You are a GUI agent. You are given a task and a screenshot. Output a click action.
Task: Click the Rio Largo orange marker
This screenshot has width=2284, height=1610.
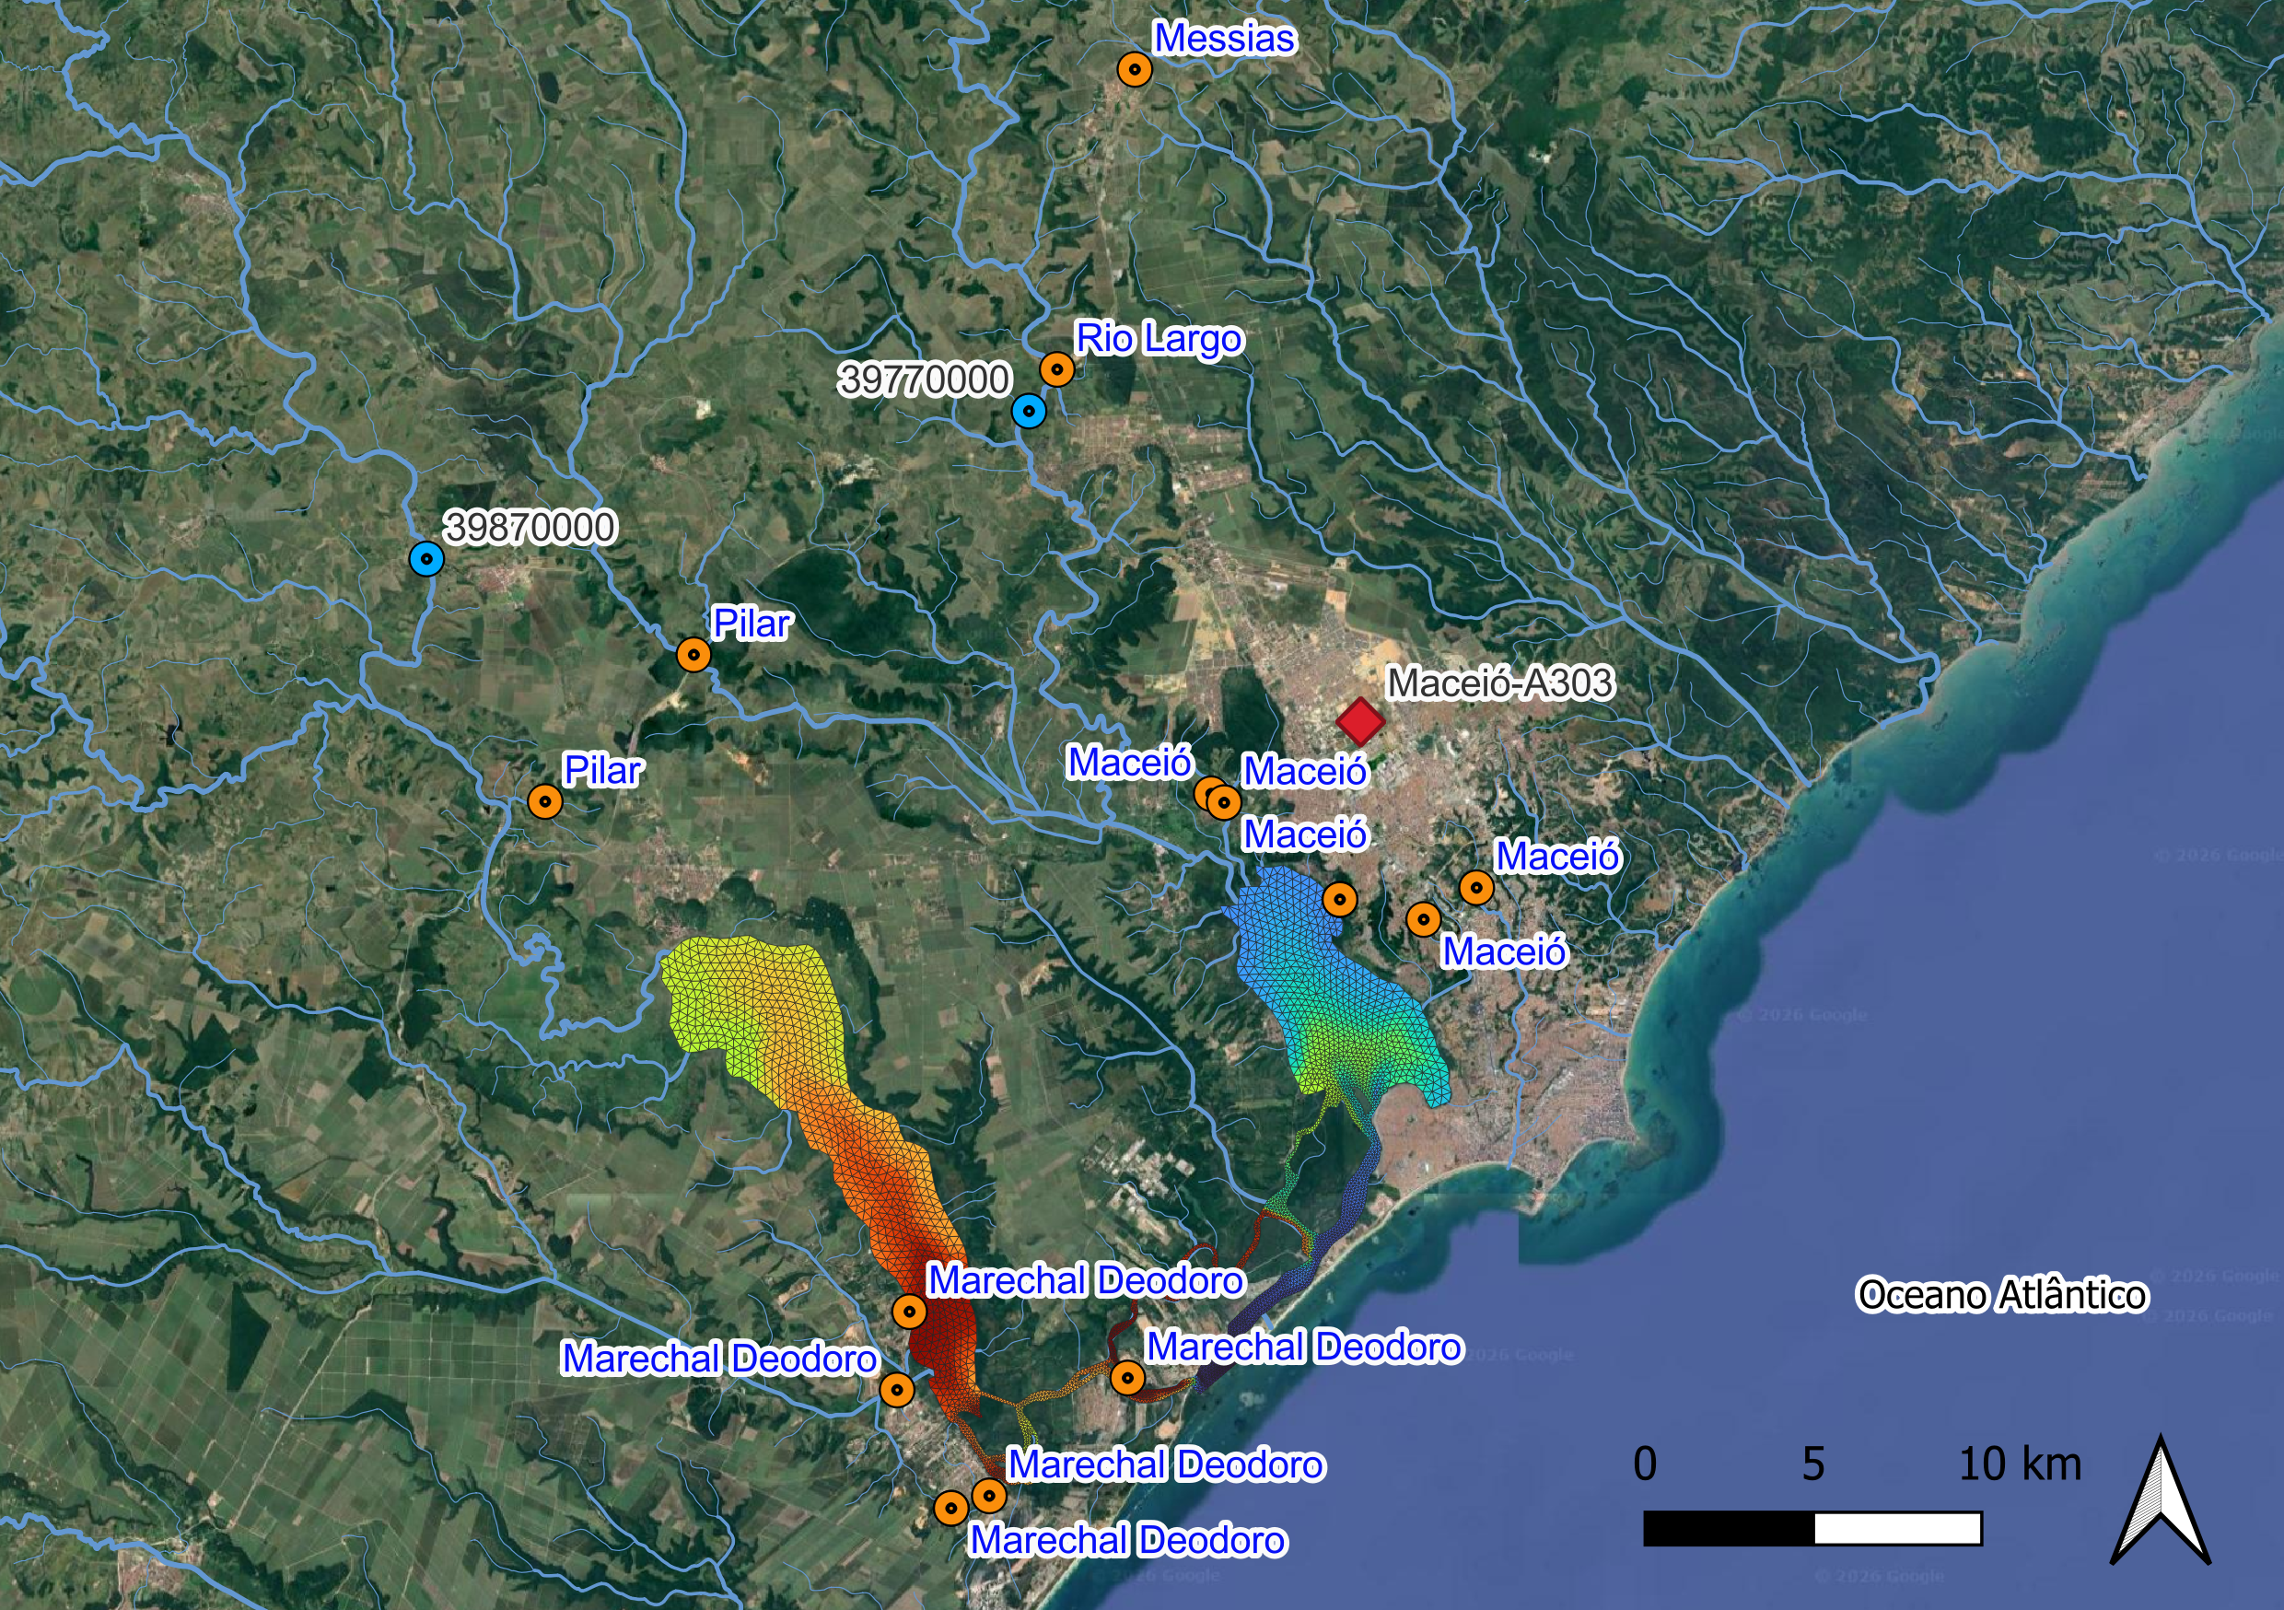[x=1056, y=369]
